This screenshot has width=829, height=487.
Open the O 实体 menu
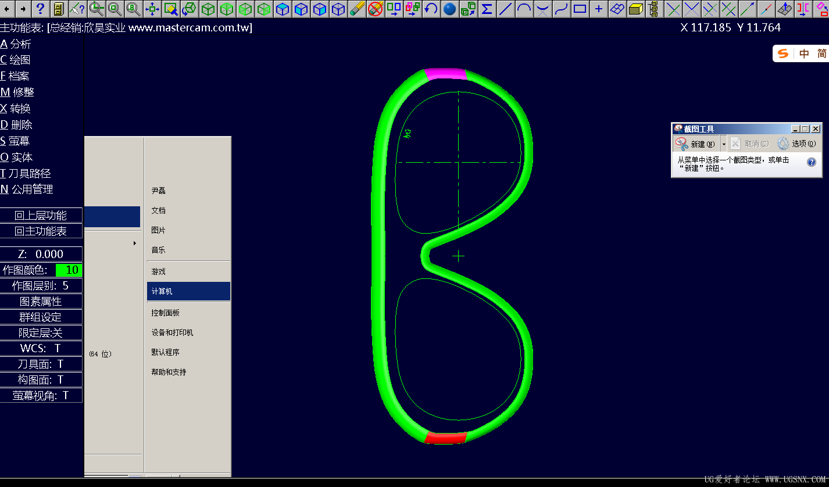tap(16, 157)
